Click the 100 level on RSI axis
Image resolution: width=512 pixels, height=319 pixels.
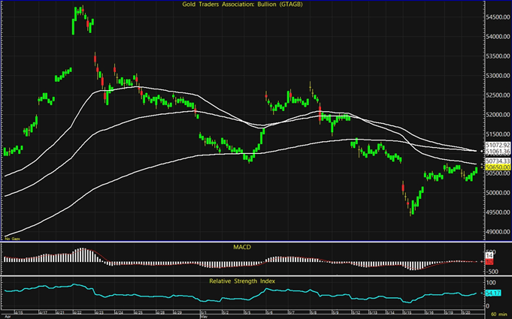(493, 283)
